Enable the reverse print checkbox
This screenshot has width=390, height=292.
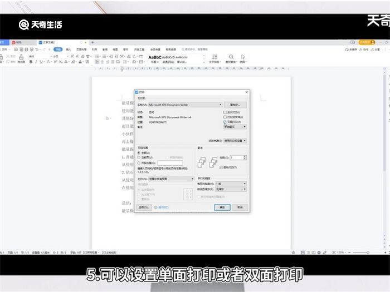[225, 112]
